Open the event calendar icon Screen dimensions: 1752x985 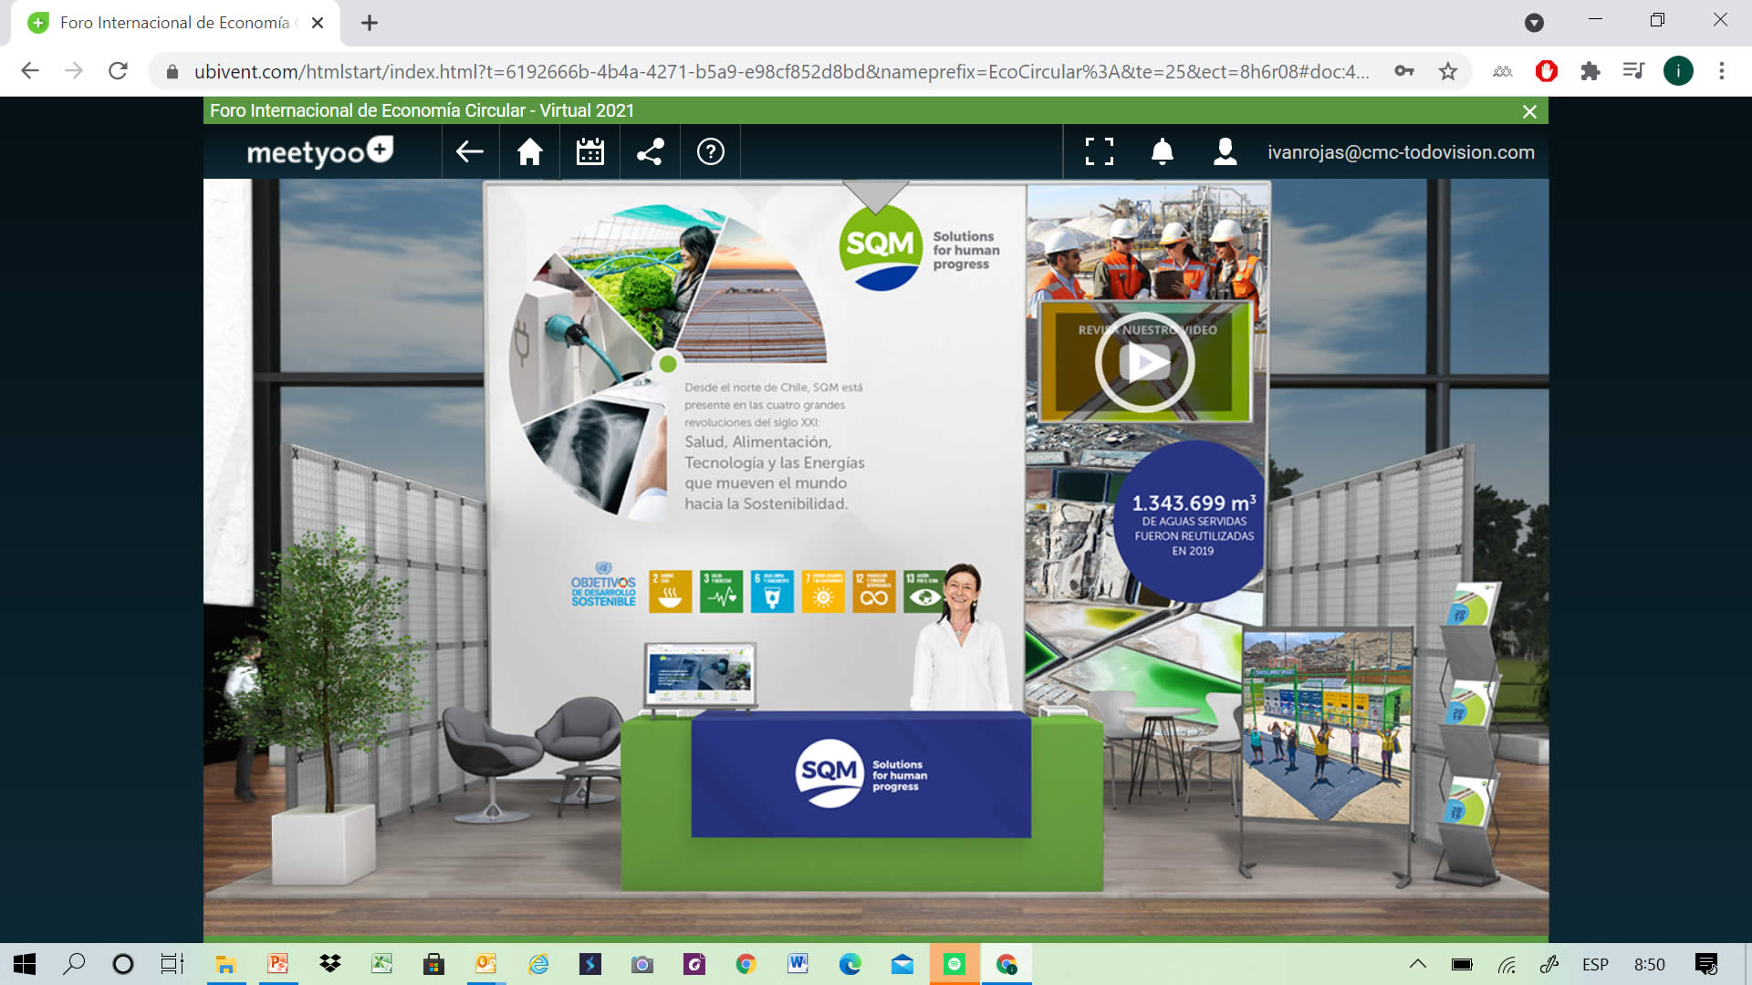tap(590, 151)
